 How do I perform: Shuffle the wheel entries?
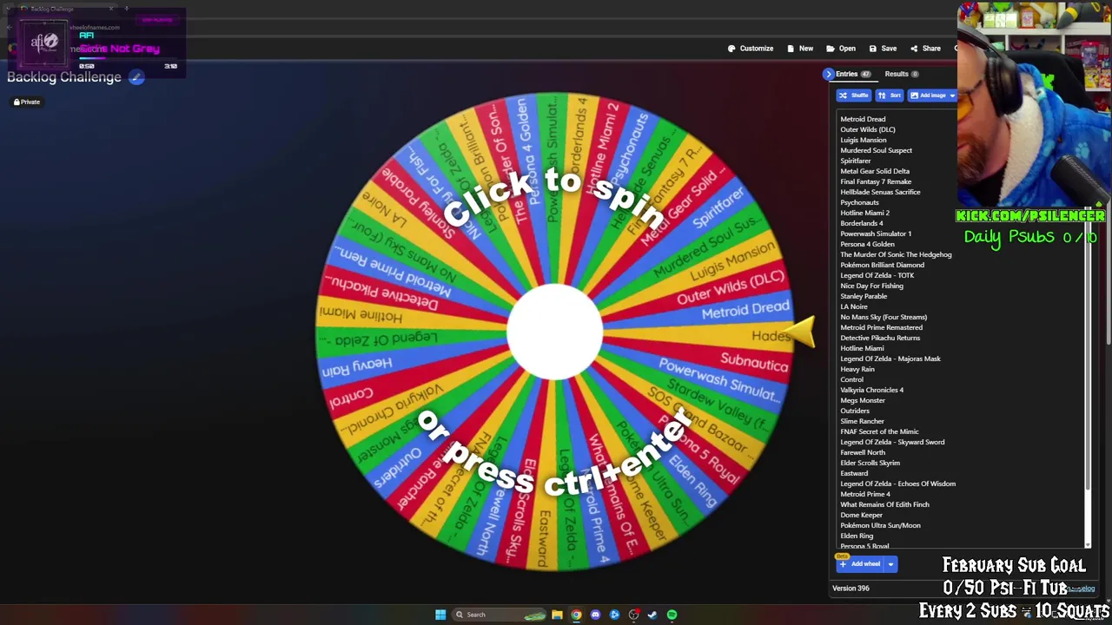[854, 95]
